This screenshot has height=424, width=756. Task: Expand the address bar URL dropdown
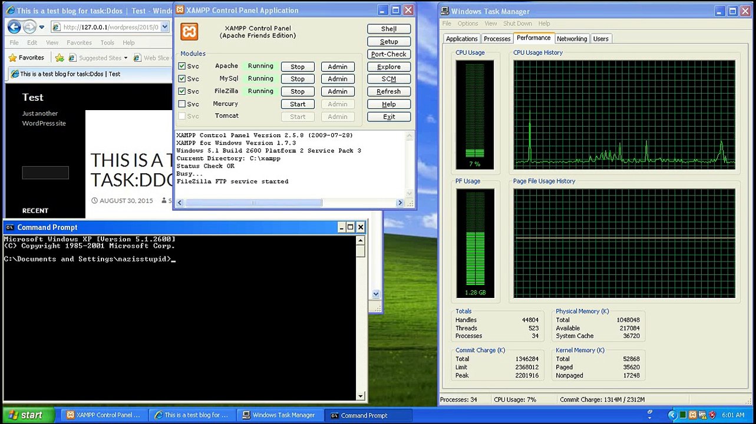coord(164,27)
